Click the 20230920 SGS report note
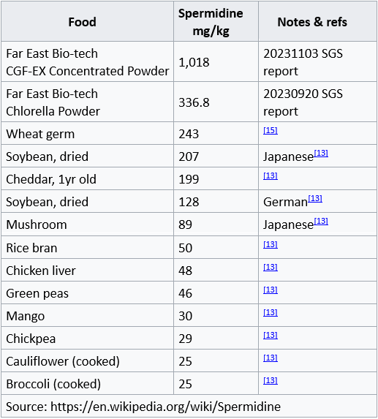 coord(303,102)
